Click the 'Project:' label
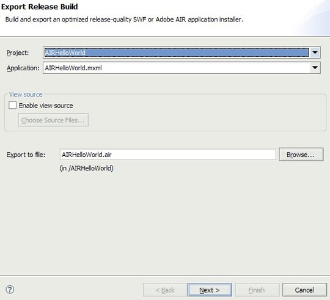 pos(18,53)
